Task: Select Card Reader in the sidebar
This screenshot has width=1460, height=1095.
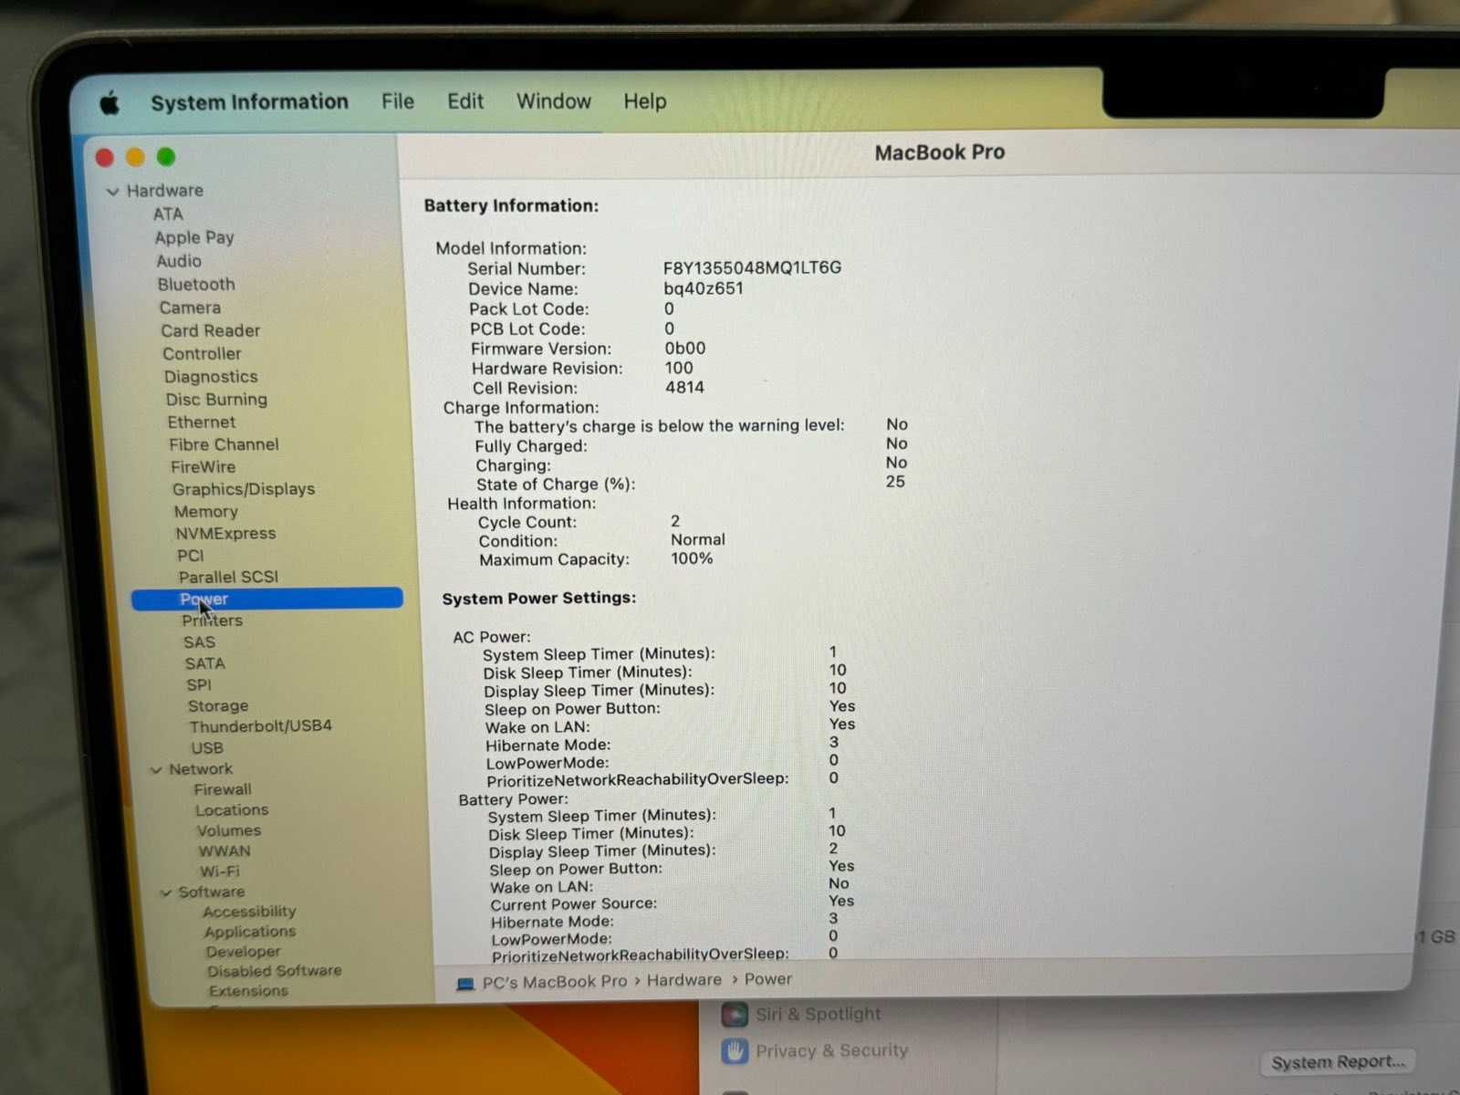Action: coord(211,330)
